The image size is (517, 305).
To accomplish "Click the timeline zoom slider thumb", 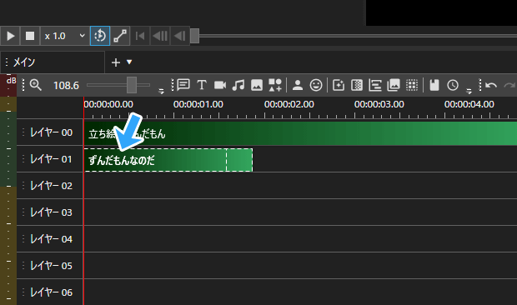I will (x=132, y=85).
